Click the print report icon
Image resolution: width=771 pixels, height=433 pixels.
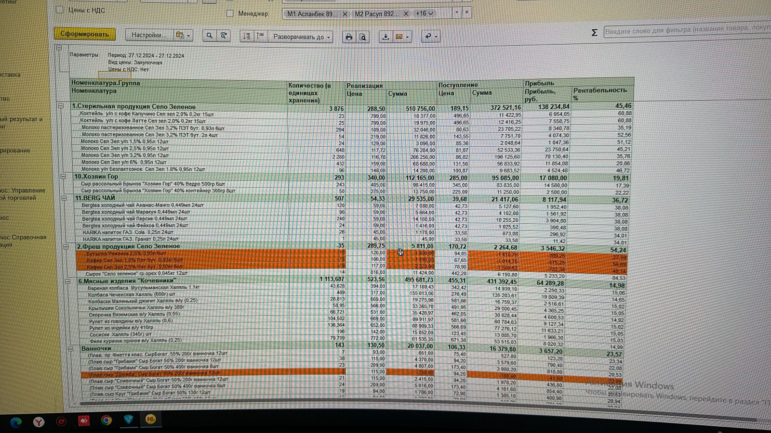pos(349,37)
